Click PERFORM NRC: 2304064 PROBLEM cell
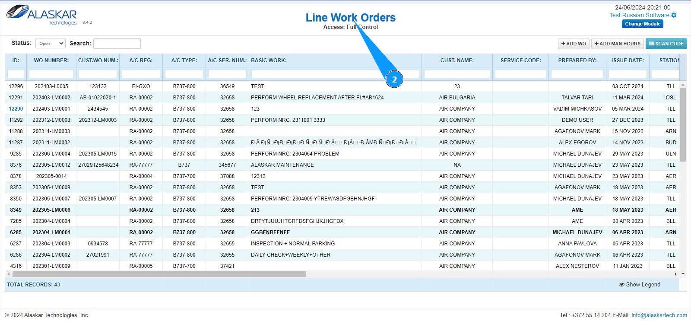The image size is (691, 321). tap(295, 154)
